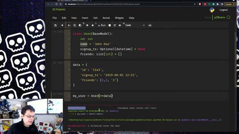
Task: Click the friends: List[int] = [] line
Action: [101, 54]
